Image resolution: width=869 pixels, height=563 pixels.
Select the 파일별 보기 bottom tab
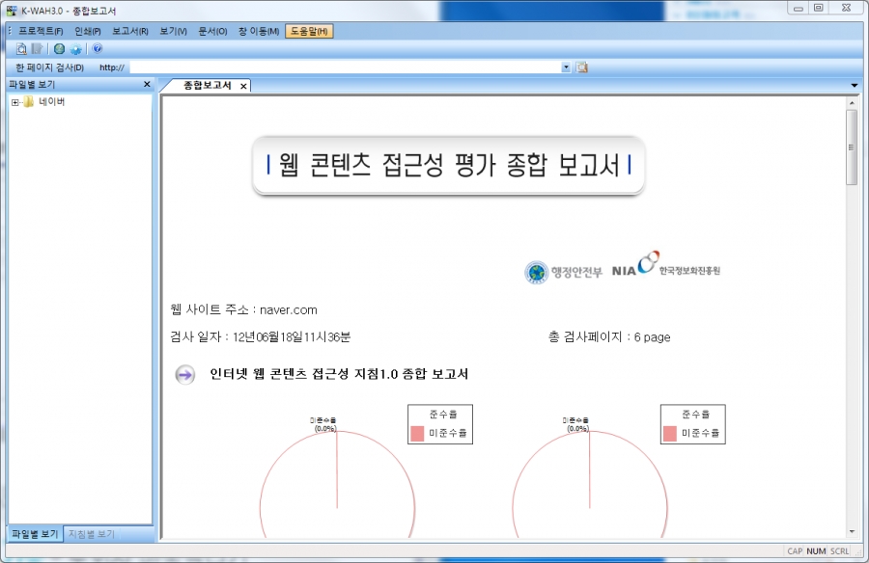[34, 534]
